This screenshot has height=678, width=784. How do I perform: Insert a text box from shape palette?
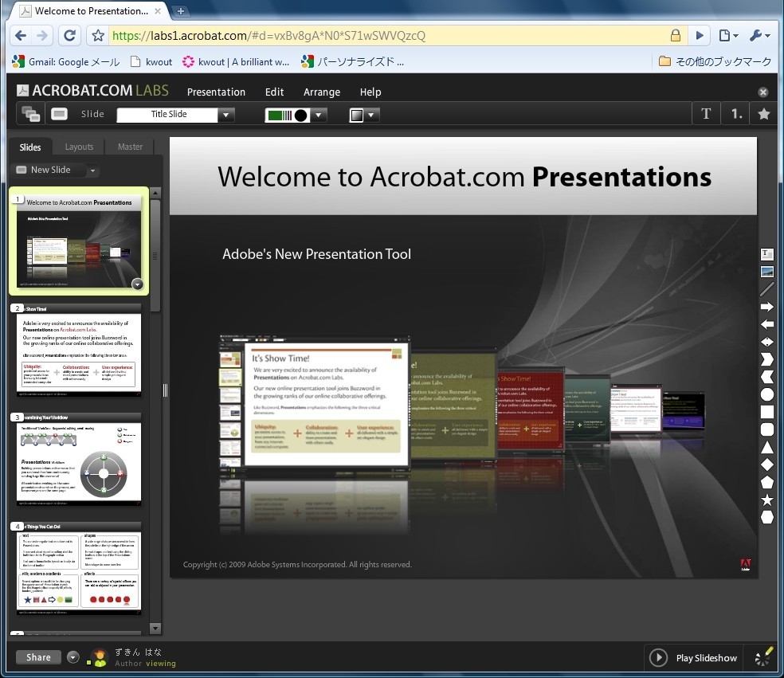pyautogui.click(x=767, y=254)
